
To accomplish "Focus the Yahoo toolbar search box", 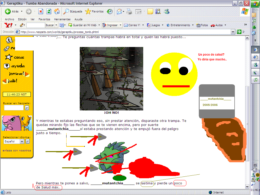I will point(36,25).
